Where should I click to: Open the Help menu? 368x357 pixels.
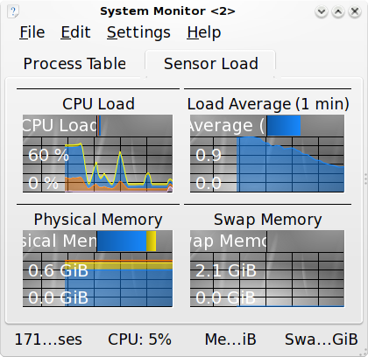204,32
